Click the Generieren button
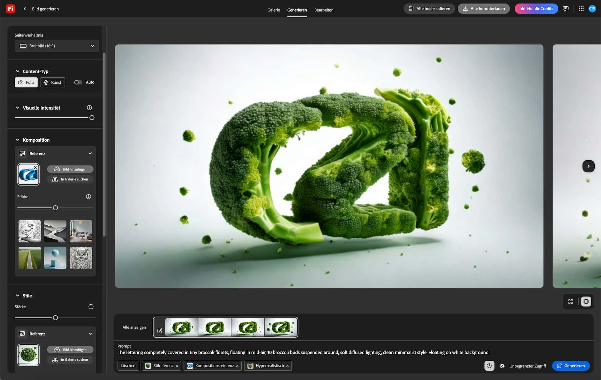This screenshot has height=380, width=601. [x=571, y=366]
